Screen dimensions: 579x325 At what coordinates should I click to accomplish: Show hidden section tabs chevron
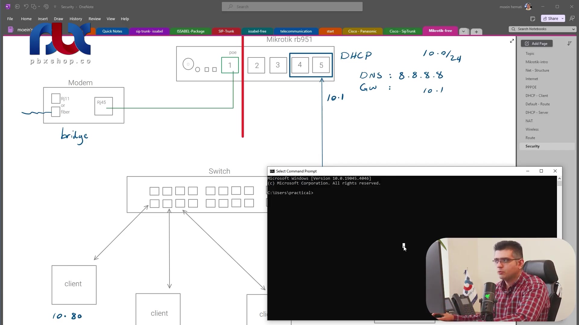pyautogui.click(x=464, y=32)
